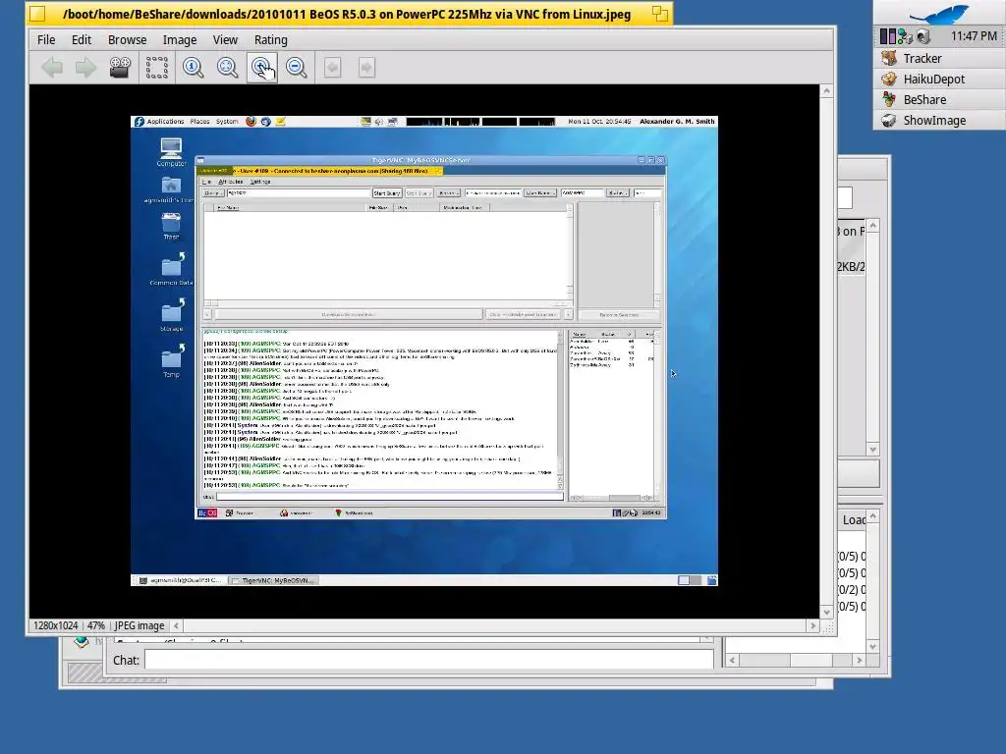Click the JPEG image status entry
This screenshot has height=754, width=1006.
pos(140,625)
